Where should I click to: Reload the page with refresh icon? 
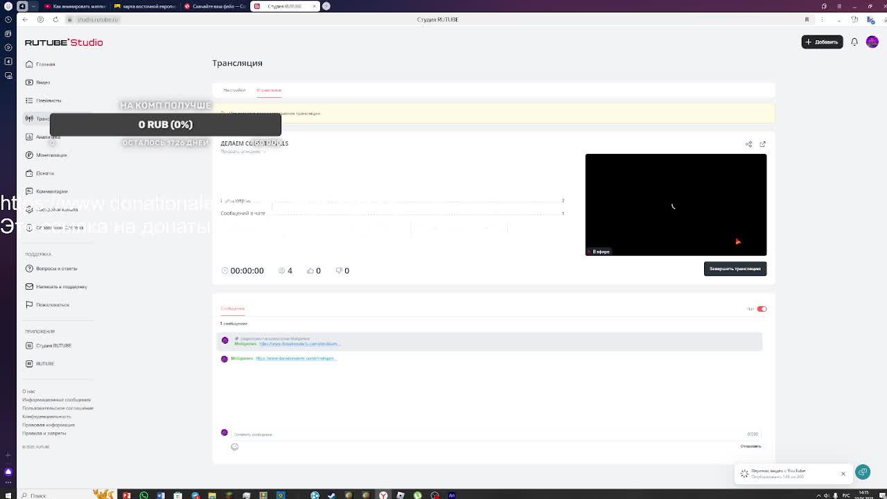pyautogui.click(x=55, y=19)
